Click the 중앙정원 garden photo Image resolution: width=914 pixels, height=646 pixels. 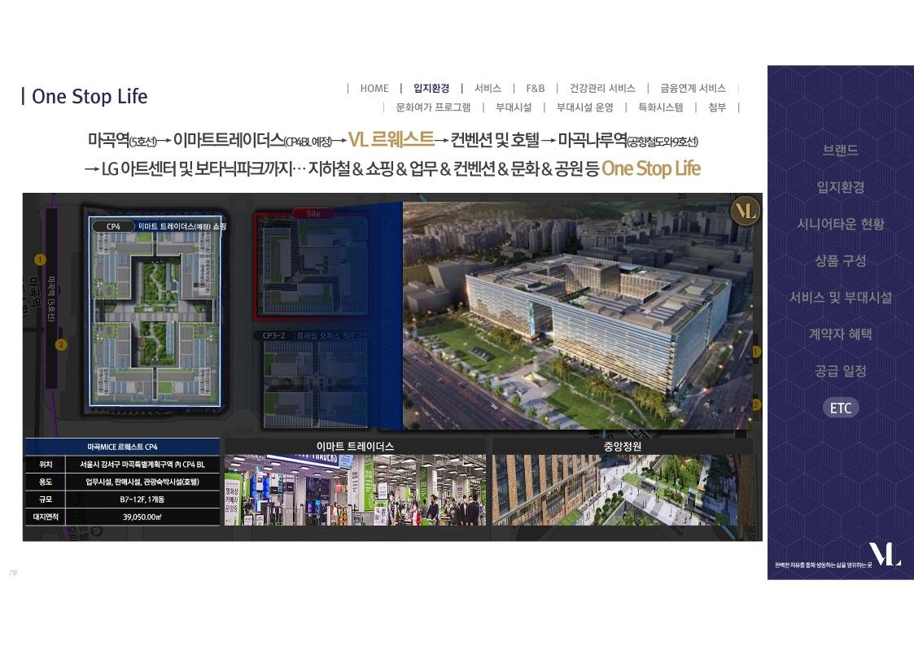623,491
